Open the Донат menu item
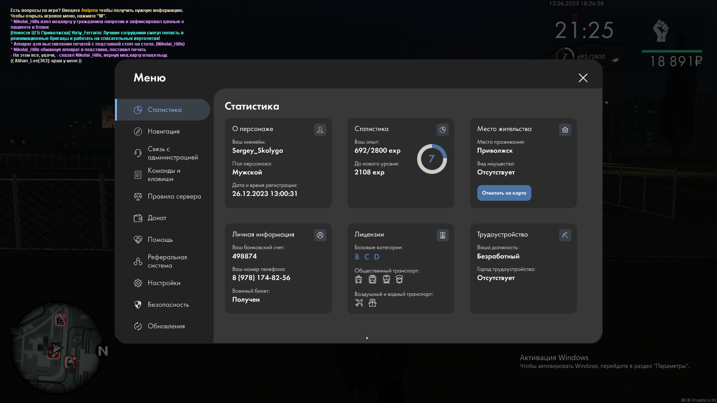Screen dimensions: 717x403 click(163, 218)
